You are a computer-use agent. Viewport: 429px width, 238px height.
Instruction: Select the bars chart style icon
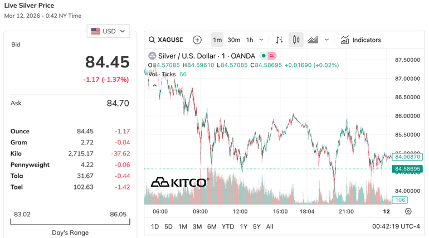(x=280, y=40)
